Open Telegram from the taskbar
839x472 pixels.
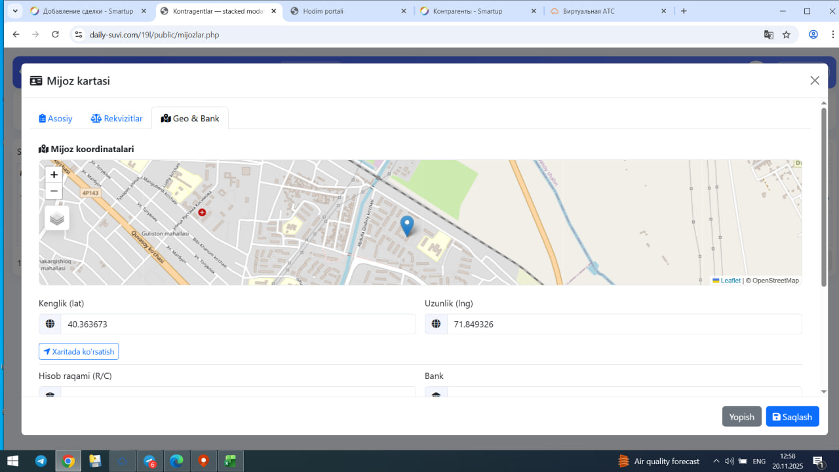pos(41,461)
